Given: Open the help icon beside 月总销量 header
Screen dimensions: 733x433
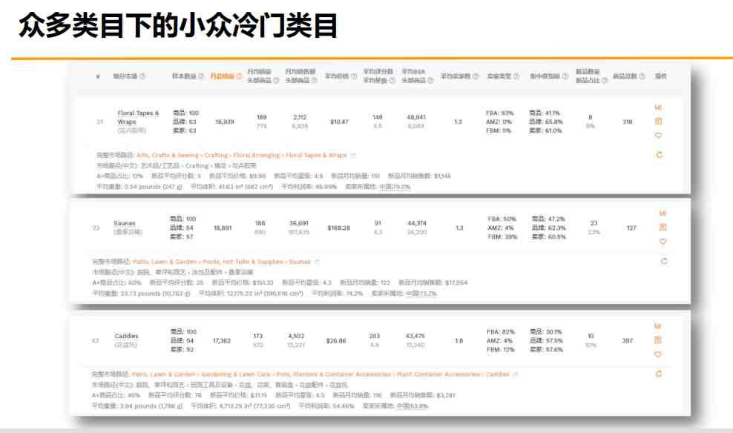Looking at the screenshot, I should 239,76.
